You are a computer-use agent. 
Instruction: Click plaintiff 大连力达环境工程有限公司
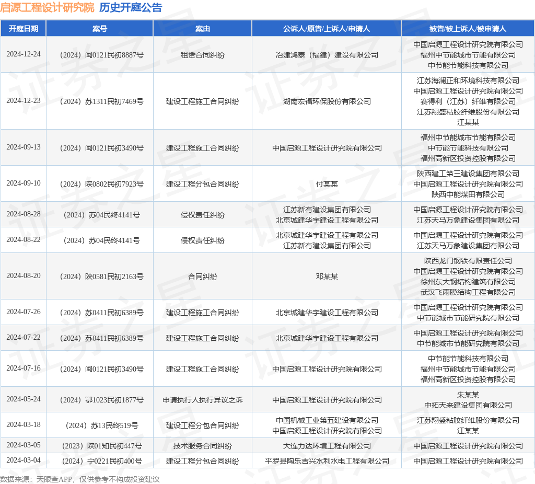[x=327, y=446]
